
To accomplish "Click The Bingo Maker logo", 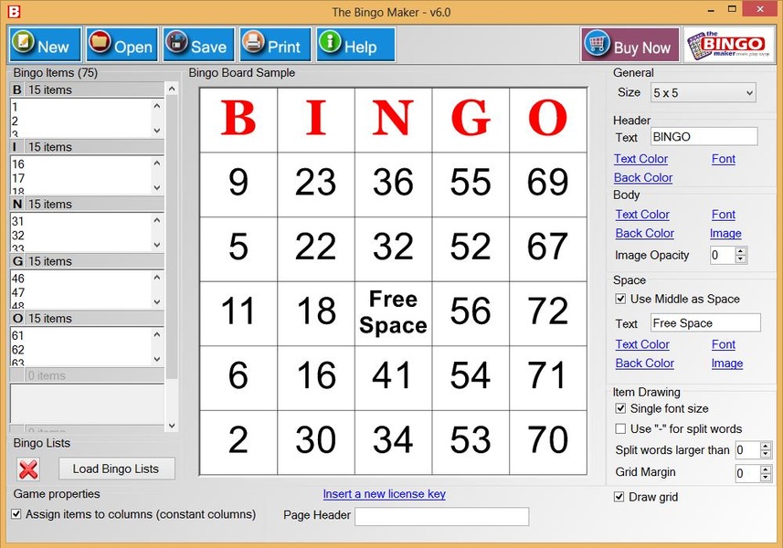I will pyautogui.click(x=729, y=46).
